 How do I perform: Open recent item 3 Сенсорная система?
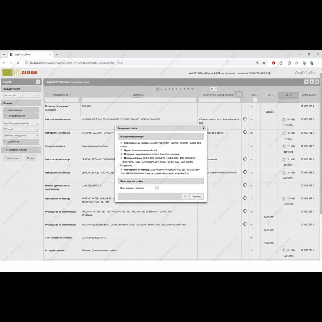150,154
